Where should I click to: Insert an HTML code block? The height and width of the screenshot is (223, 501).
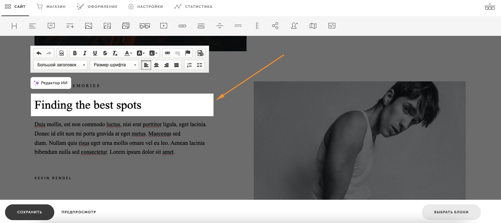point(332,26)
